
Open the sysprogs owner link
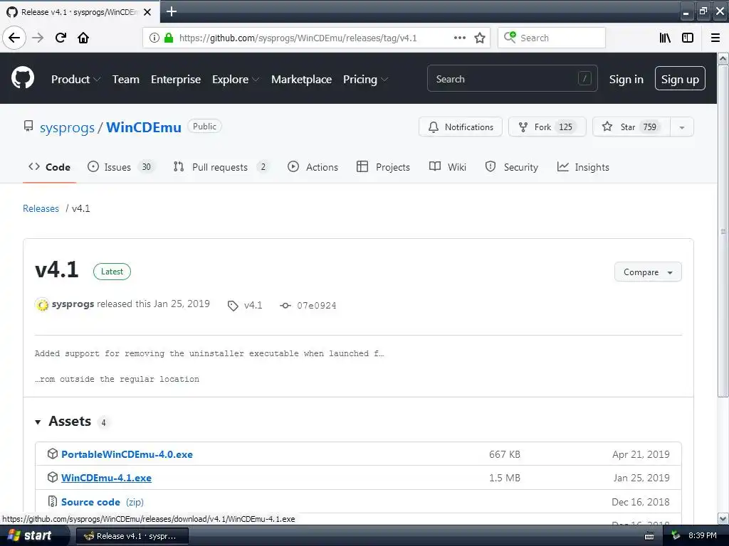(67, 128)
